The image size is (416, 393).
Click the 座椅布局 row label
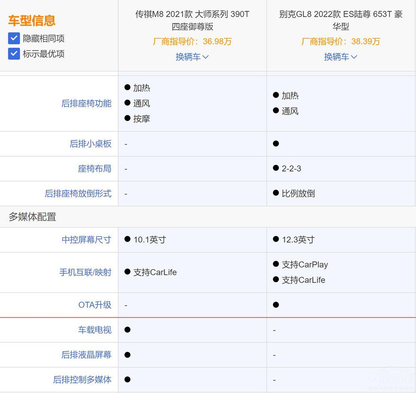click(94, 169)
